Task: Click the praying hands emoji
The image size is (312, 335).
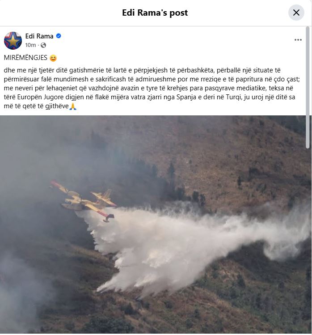Action: pos(73,106)
